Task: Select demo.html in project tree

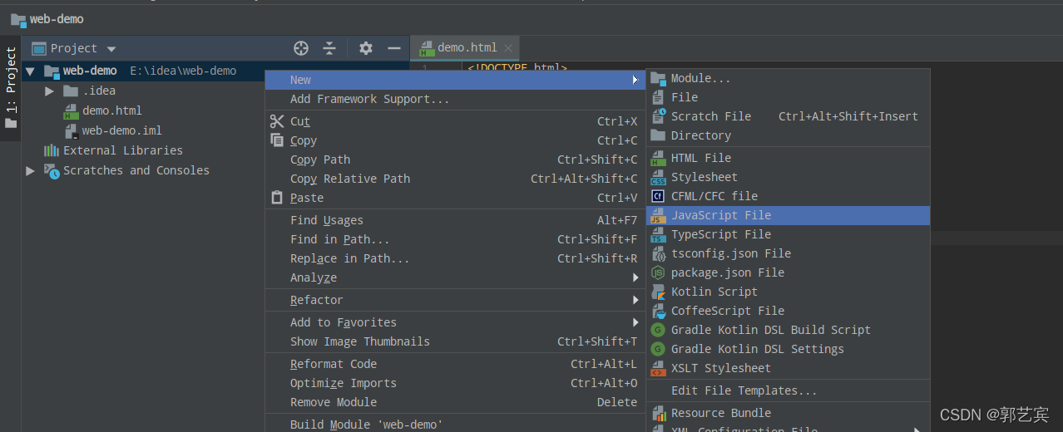Action: [111, 110]
